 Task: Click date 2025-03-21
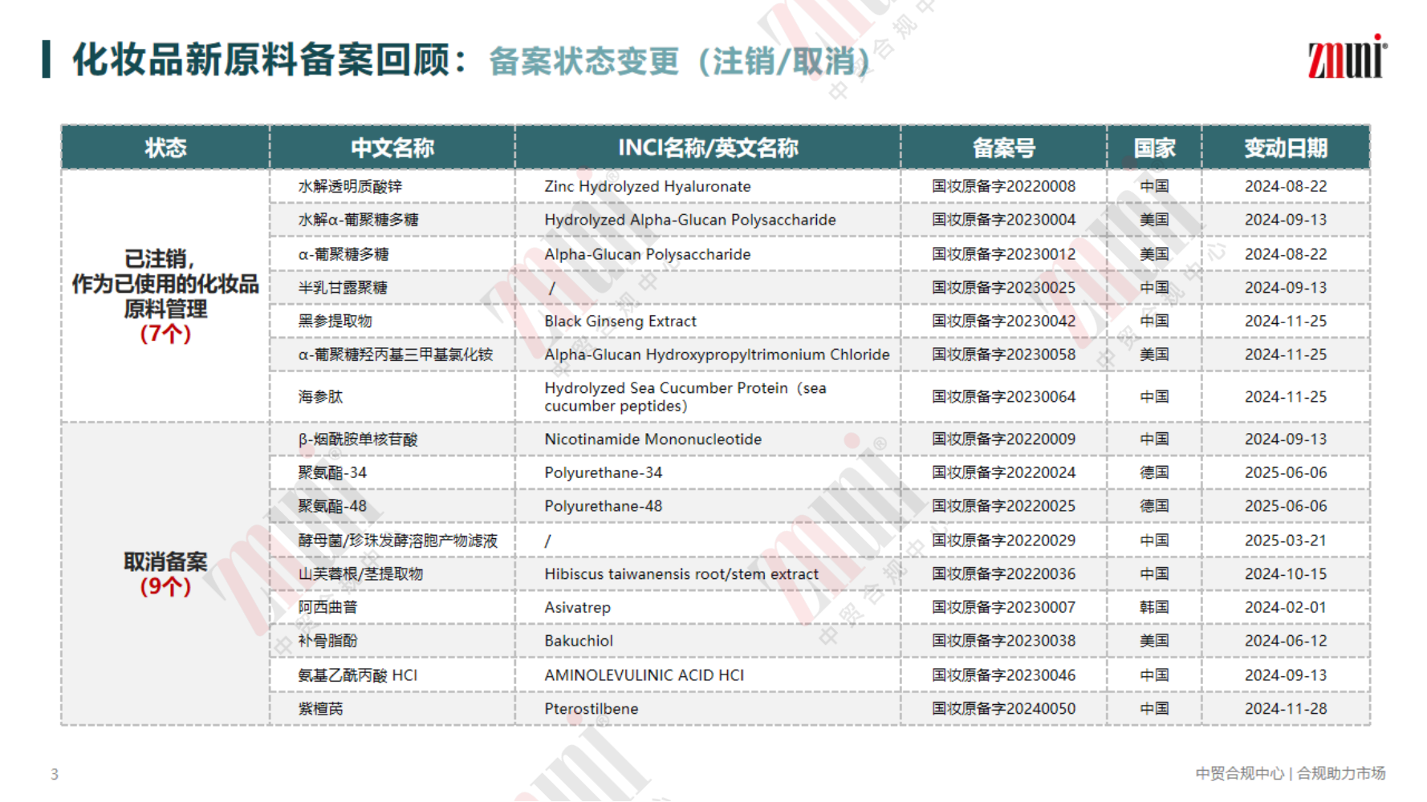tap(1286, 541)
